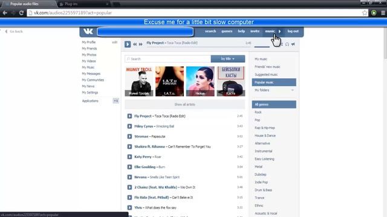The height and width of the screenshot is (217, 387).
Task: Click the +1 Applications badge
Action: (x=115, y=101)
